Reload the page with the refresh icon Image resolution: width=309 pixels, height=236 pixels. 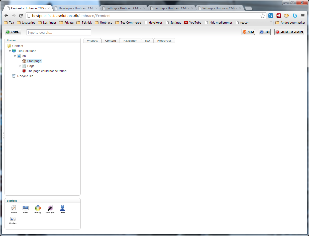(x=21, y=16)
